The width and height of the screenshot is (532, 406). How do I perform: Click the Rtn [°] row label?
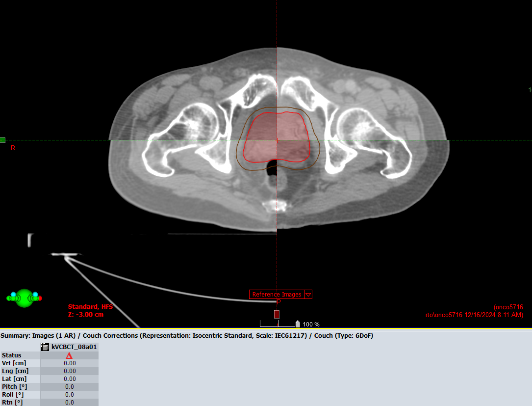pyautogui.click(x=12, y=402)
